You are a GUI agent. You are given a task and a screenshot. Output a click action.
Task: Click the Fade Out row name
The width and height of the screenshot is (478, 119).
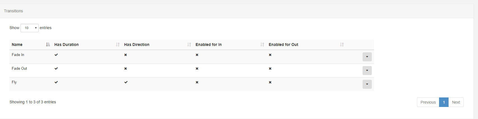click(19, 69)
